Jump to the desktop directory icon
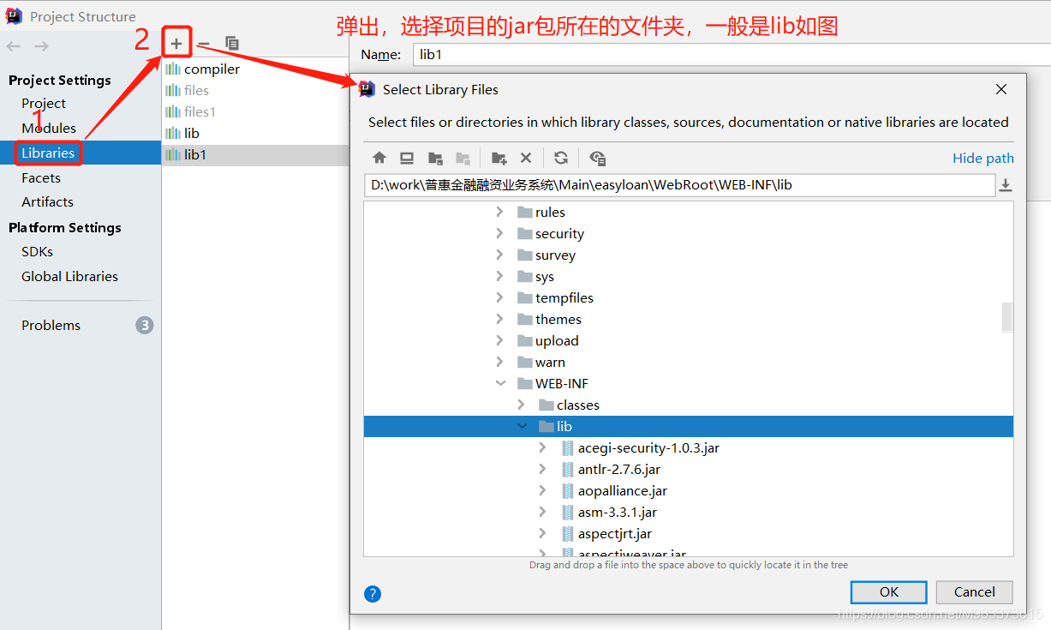 click(x=407, y=158)
